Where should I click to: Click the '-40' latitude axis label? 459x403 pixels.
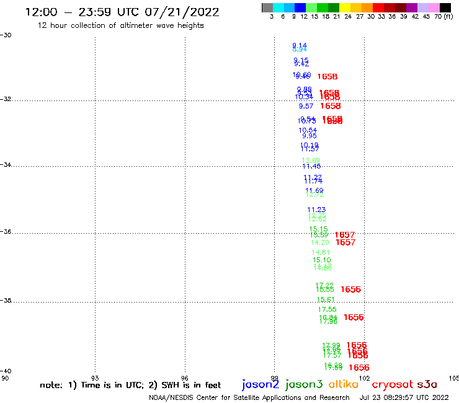[x=6, y=371]
